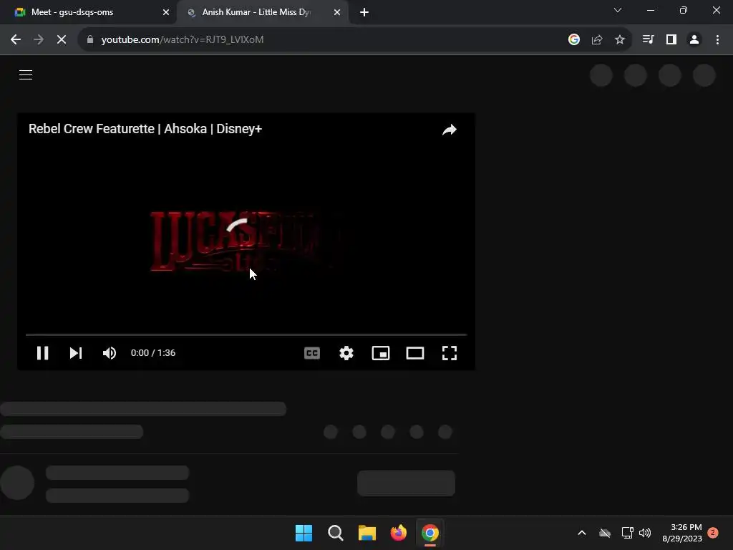
Task: Select the Anish Kumar - Little Miss tab
Action: click(262, 12)
